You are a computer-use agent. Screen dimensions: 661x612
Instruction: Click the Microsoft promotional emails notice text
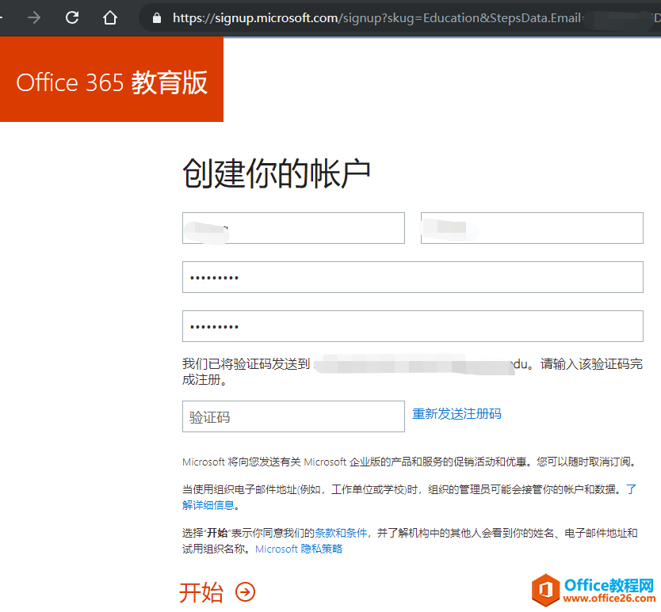[x=409, y=462]
